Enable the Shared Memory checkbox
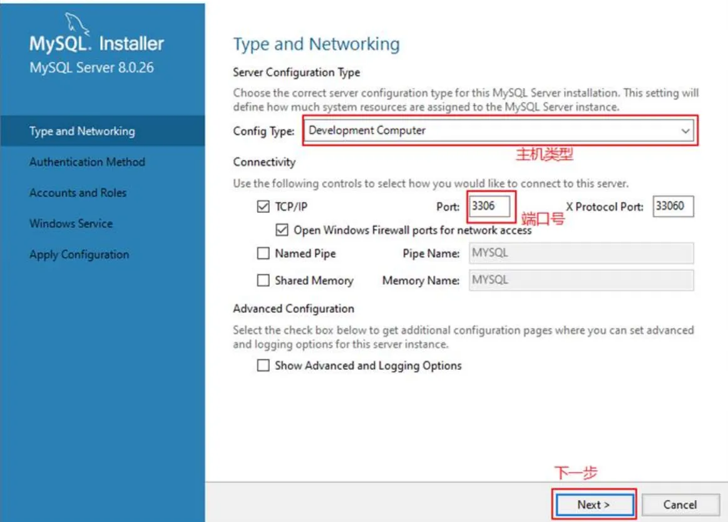Image resolution: width=728 pixels, height=522 pixels. (264, 280)
